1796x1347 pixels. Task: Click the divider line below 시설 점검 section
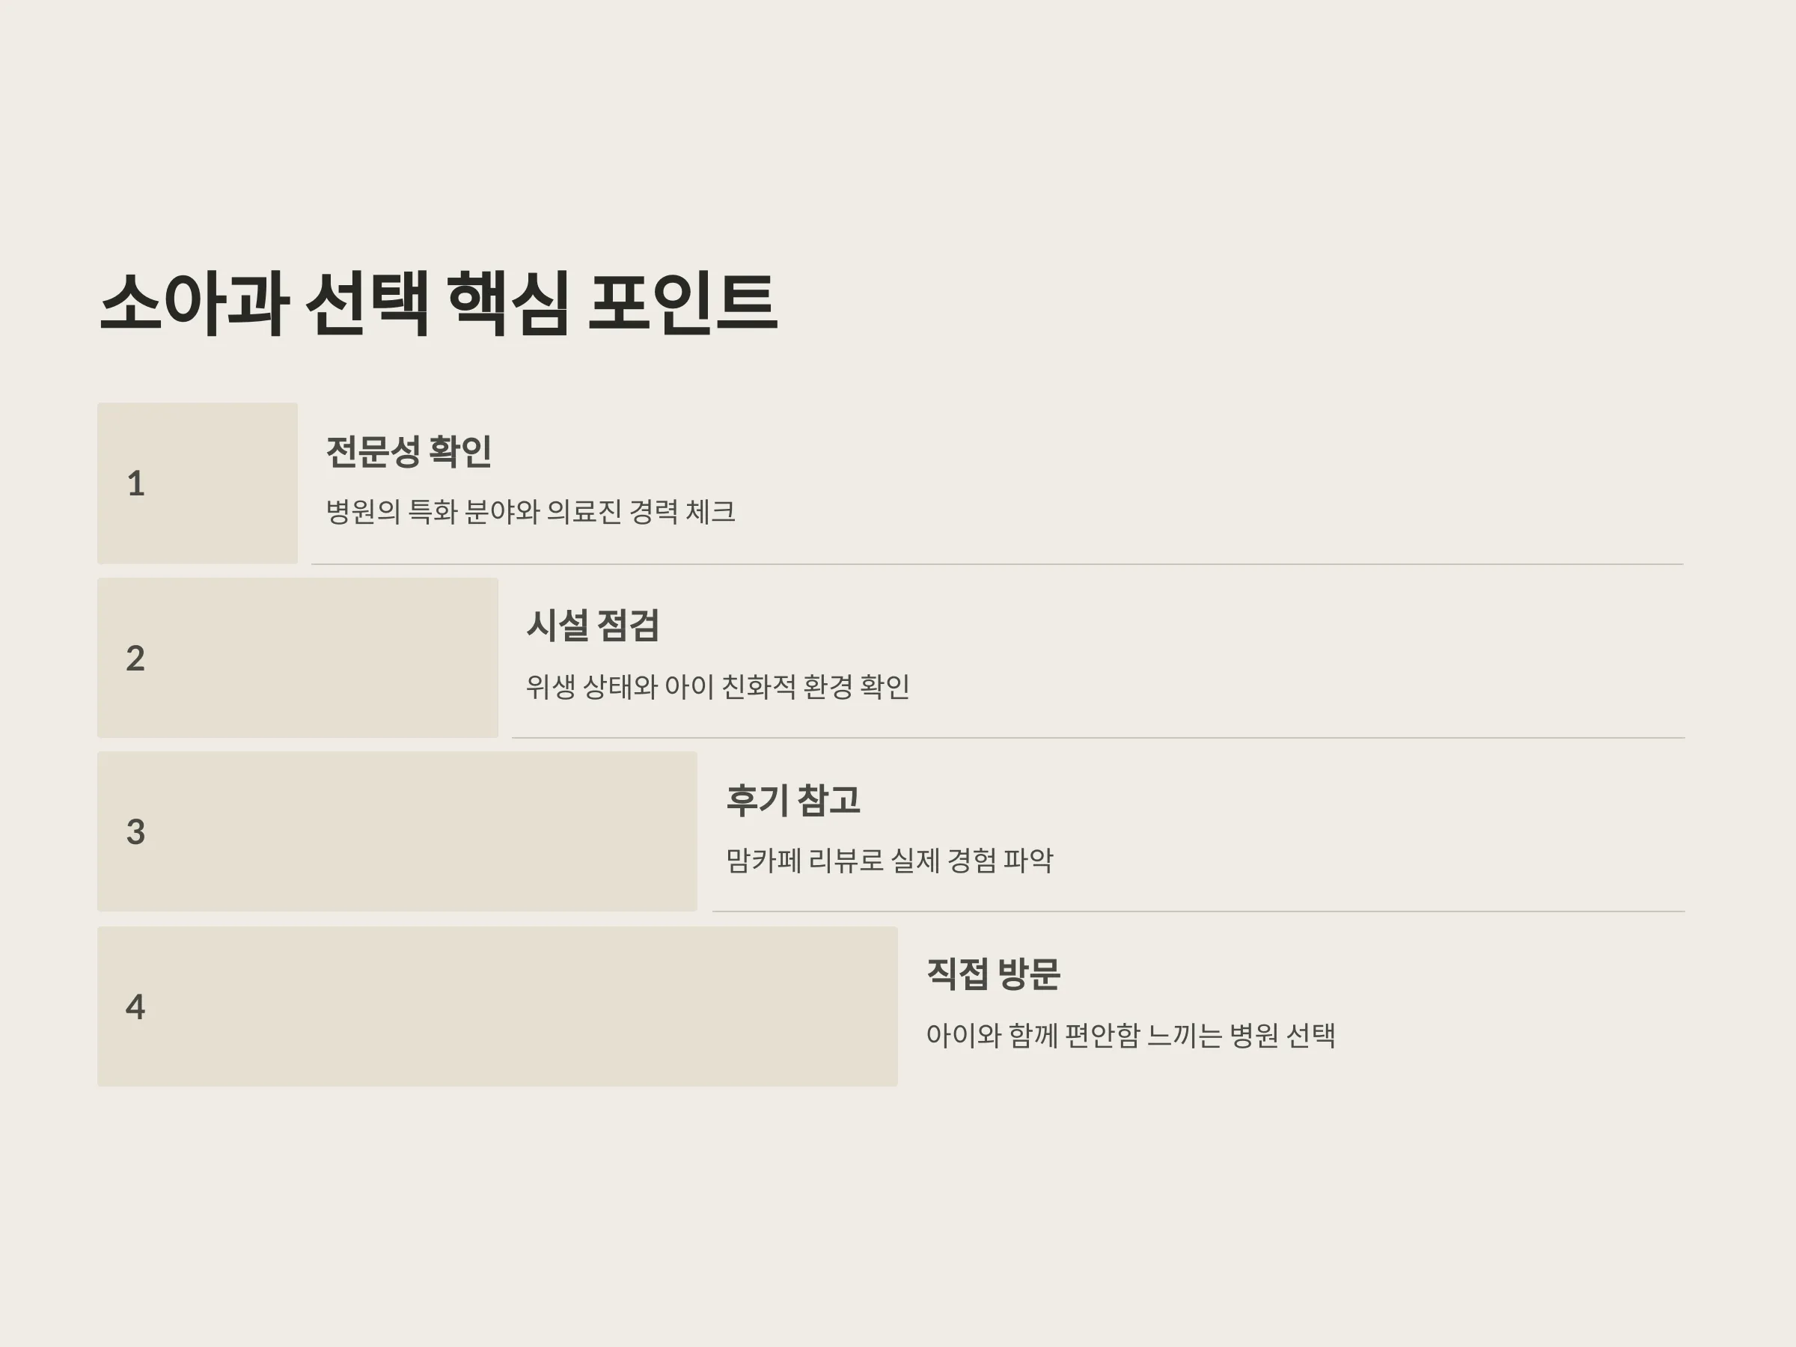point(1099,738)
